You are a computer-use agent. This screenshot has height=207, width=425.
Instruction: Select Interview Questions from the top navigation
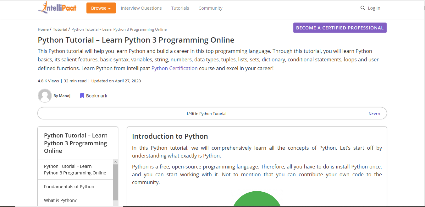click(141, 8)
